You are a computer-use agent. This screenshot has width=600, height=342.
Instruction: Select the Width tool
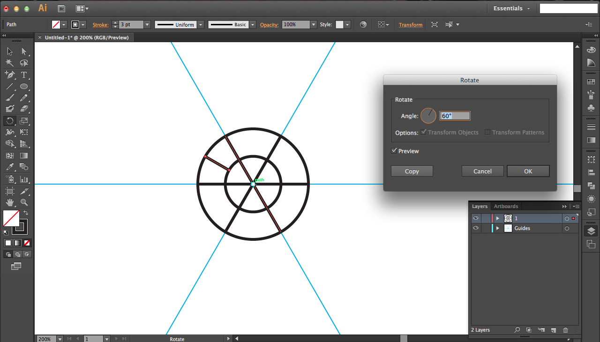pyautogui.click(x=10, y=132)
